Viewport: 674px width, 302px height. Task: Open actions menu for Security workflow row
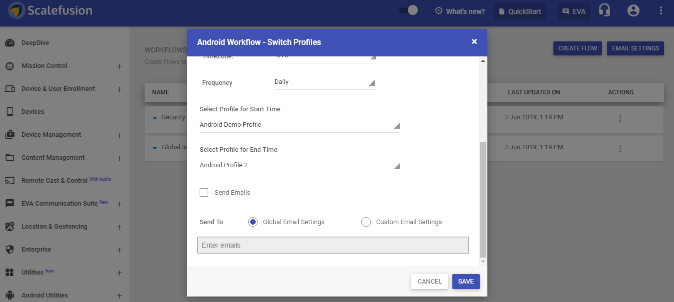click(x=620, y=119)
